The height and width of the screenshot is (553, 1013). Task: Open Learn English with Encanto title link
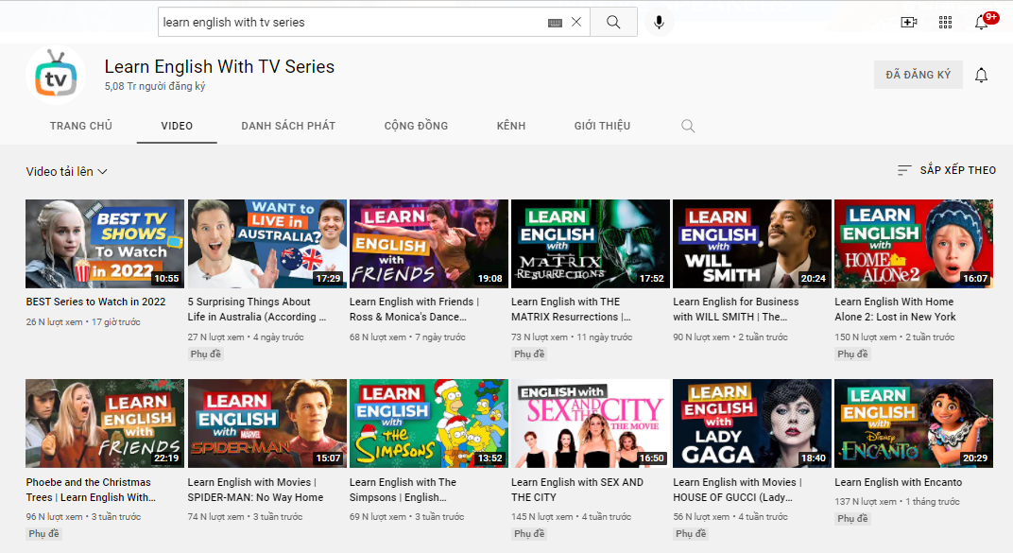pyautogui.click(x=898, y=483)
